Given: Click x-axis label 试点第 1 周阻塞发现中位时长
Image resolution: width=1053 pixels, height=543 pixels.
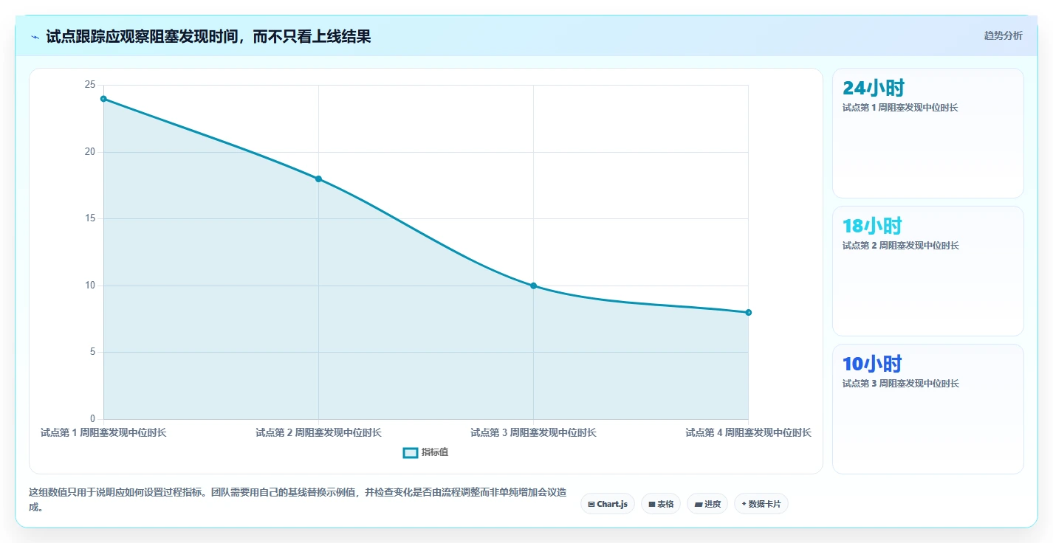Looking at the screenshot, I should pos(103,432).
